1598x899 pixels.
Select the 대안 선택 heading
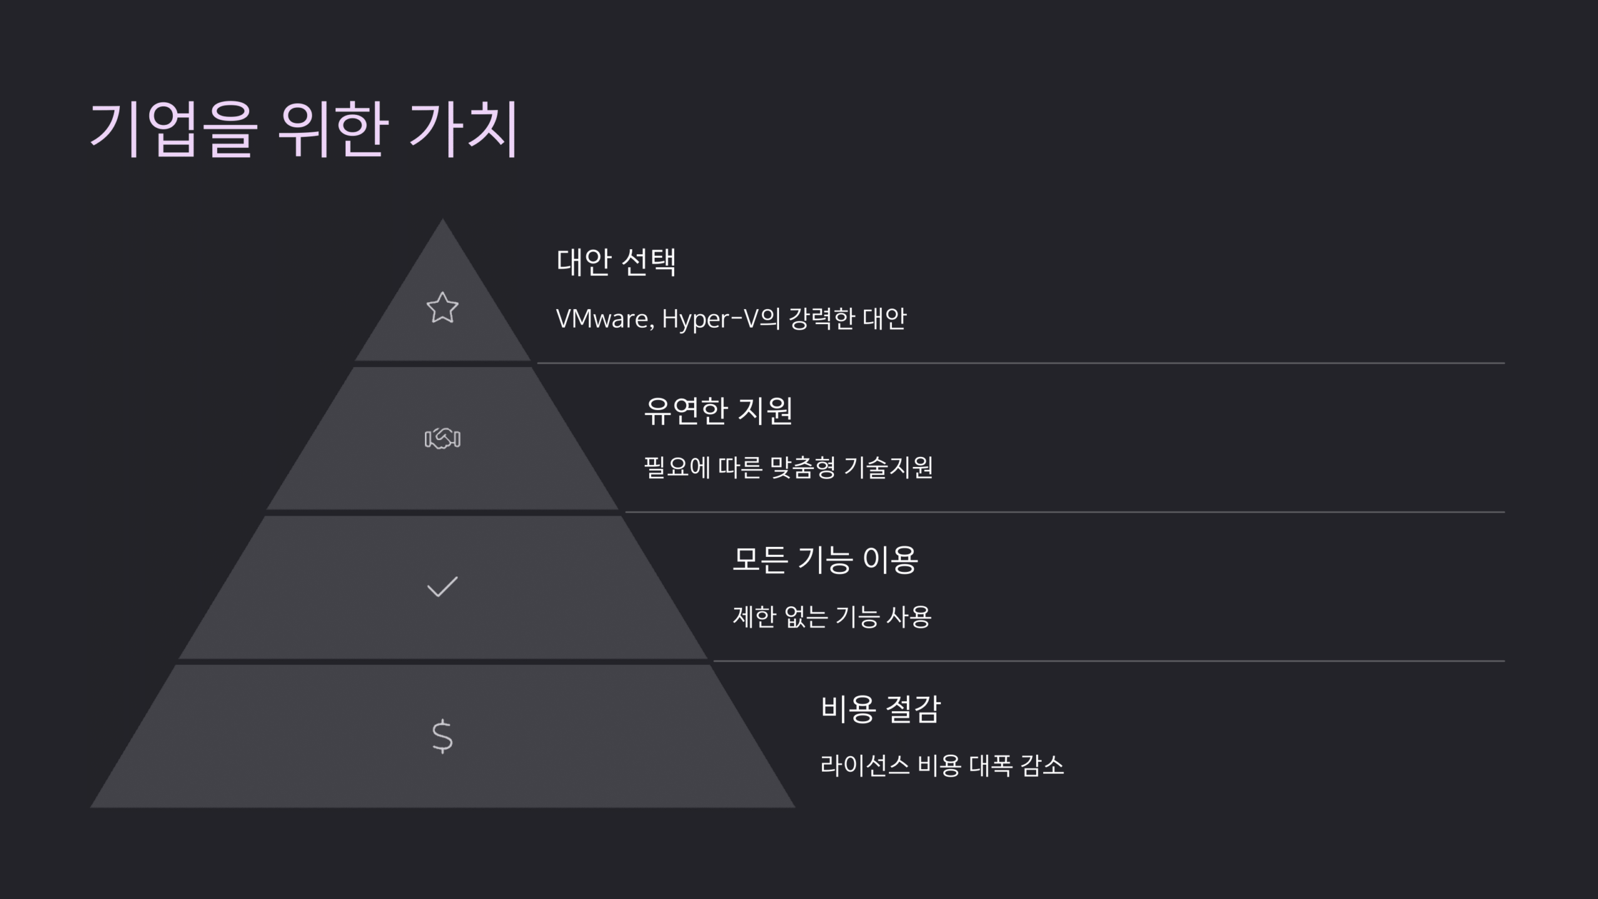pyautogui.click(x=616, y=262)
